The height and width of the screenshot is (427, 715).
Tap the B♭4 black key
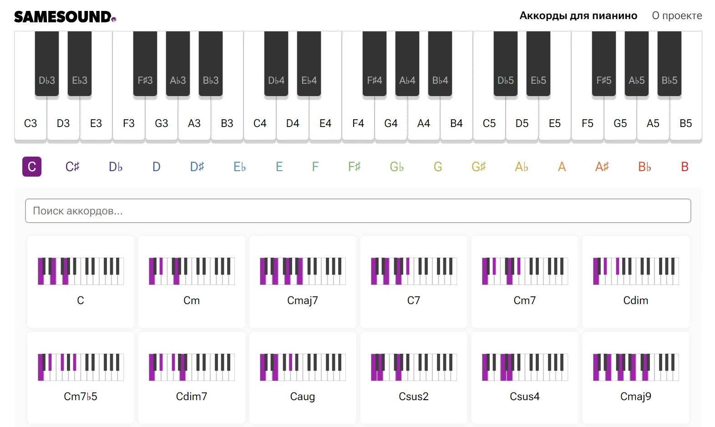click(440, 64)
